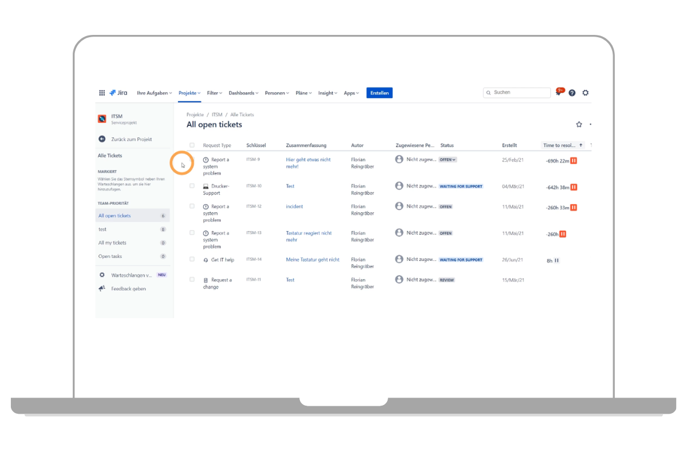Open the Open tasks queue

[x=110, y=256]
